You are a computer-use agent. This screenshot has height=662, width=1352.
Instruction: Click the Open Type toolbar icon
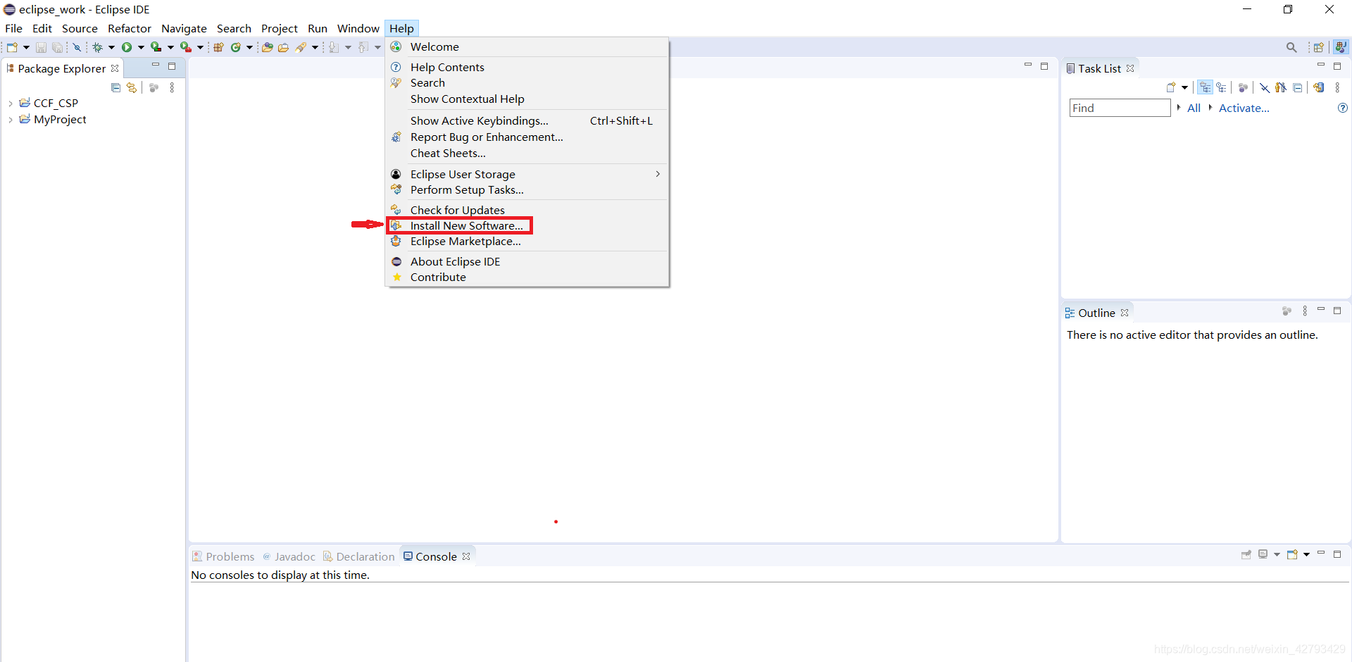[x=267, y=47]
